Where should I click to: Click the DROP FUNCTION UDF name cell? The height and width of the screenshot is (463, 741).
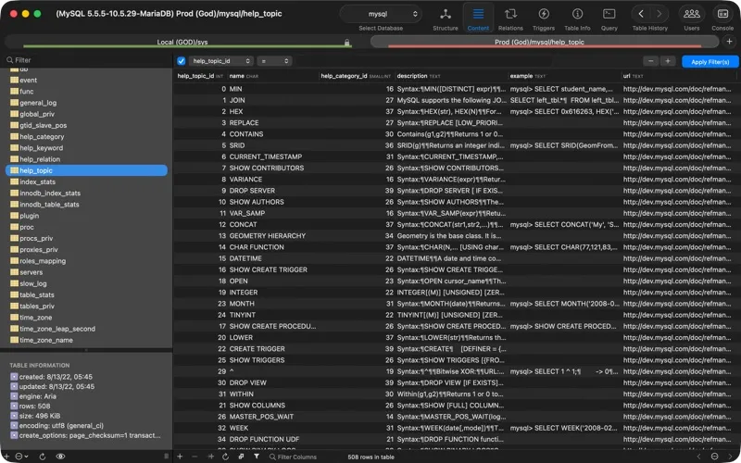point(264,439)
